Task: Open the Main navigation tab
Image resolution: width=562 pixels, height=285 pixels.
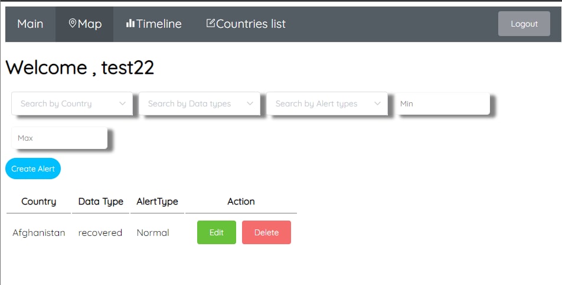Action: click(30, 24)
